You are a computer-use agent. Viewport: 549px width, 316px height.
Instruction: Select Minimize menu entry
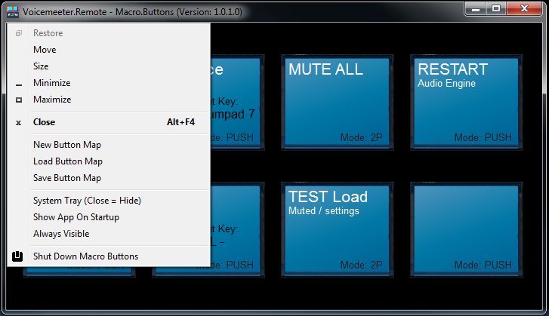point(109,83)
